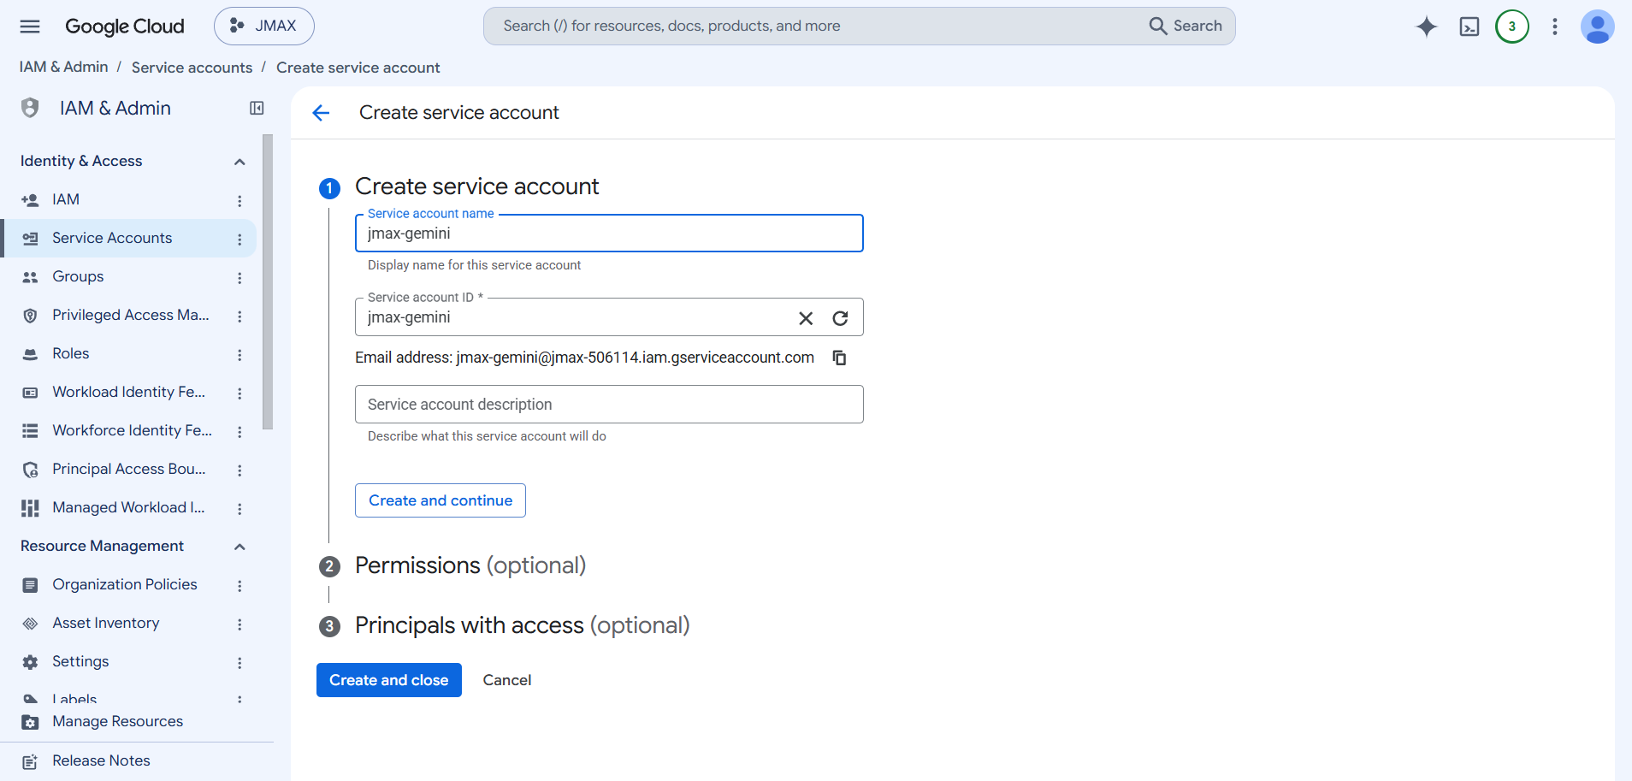Open the JMAX project selector
Viewport: 1632px width, 781px height.
[x=264, y=27]
